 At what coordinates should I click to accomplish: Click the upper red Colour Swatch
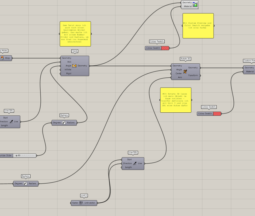point(165,48)
